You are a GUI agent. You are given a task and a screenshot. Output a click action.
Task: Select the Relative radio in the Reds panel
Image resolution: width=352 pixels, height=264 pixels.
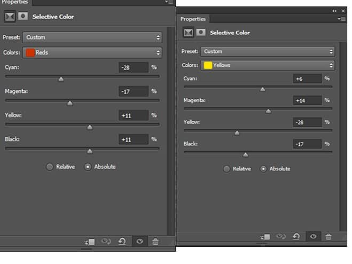click(x=49, y=167)
